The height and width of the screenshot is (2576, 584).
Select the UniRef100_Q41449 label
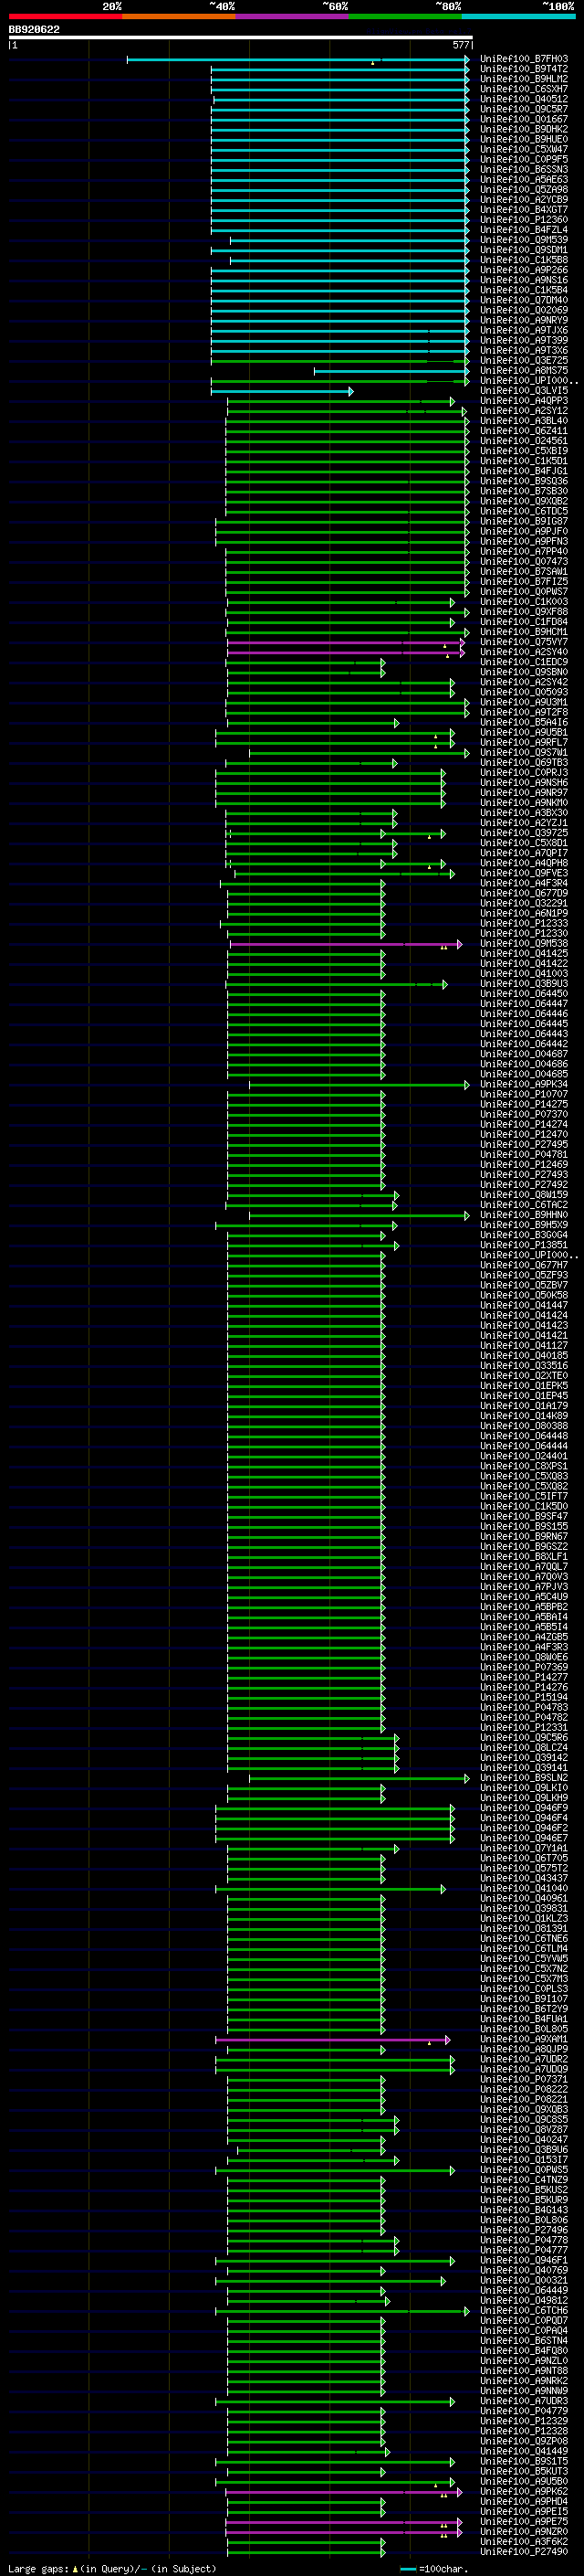(x=524, y=2452)
